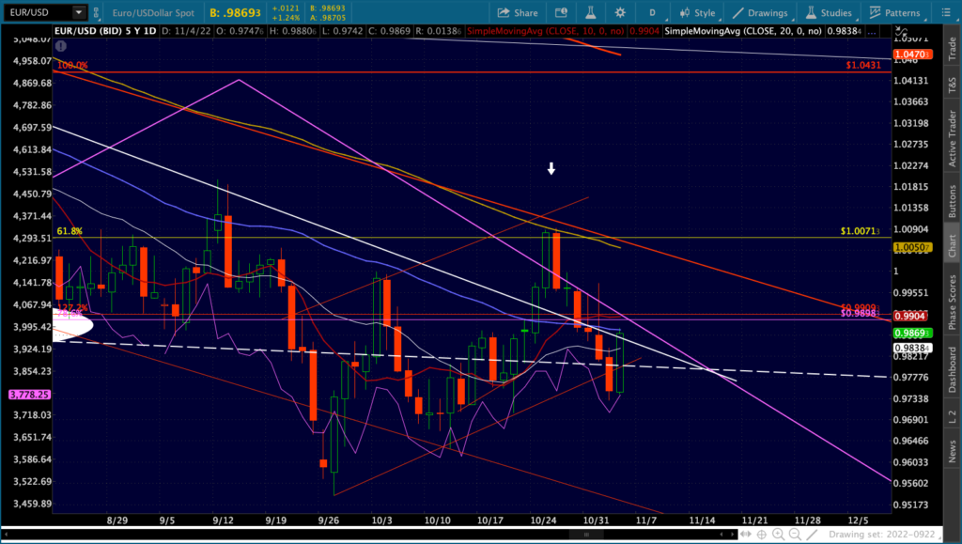Open the chart mode icon beside Share
962x544 pixels.
coord(561,13)
